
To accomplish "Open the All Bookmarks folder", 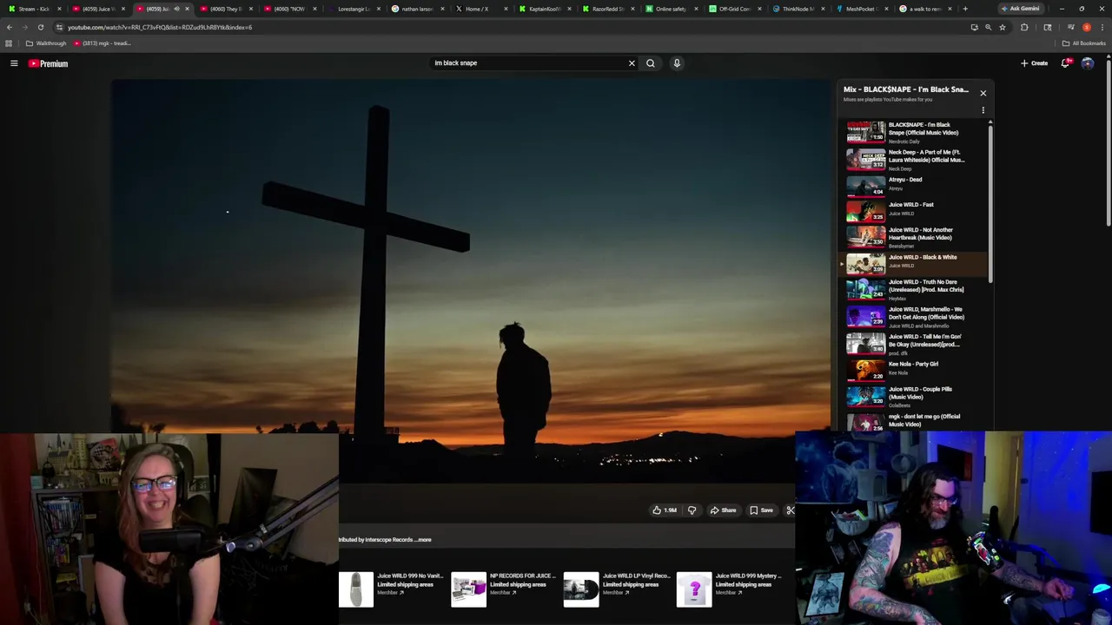I will pyautogui.click(x=1083, y=43).
